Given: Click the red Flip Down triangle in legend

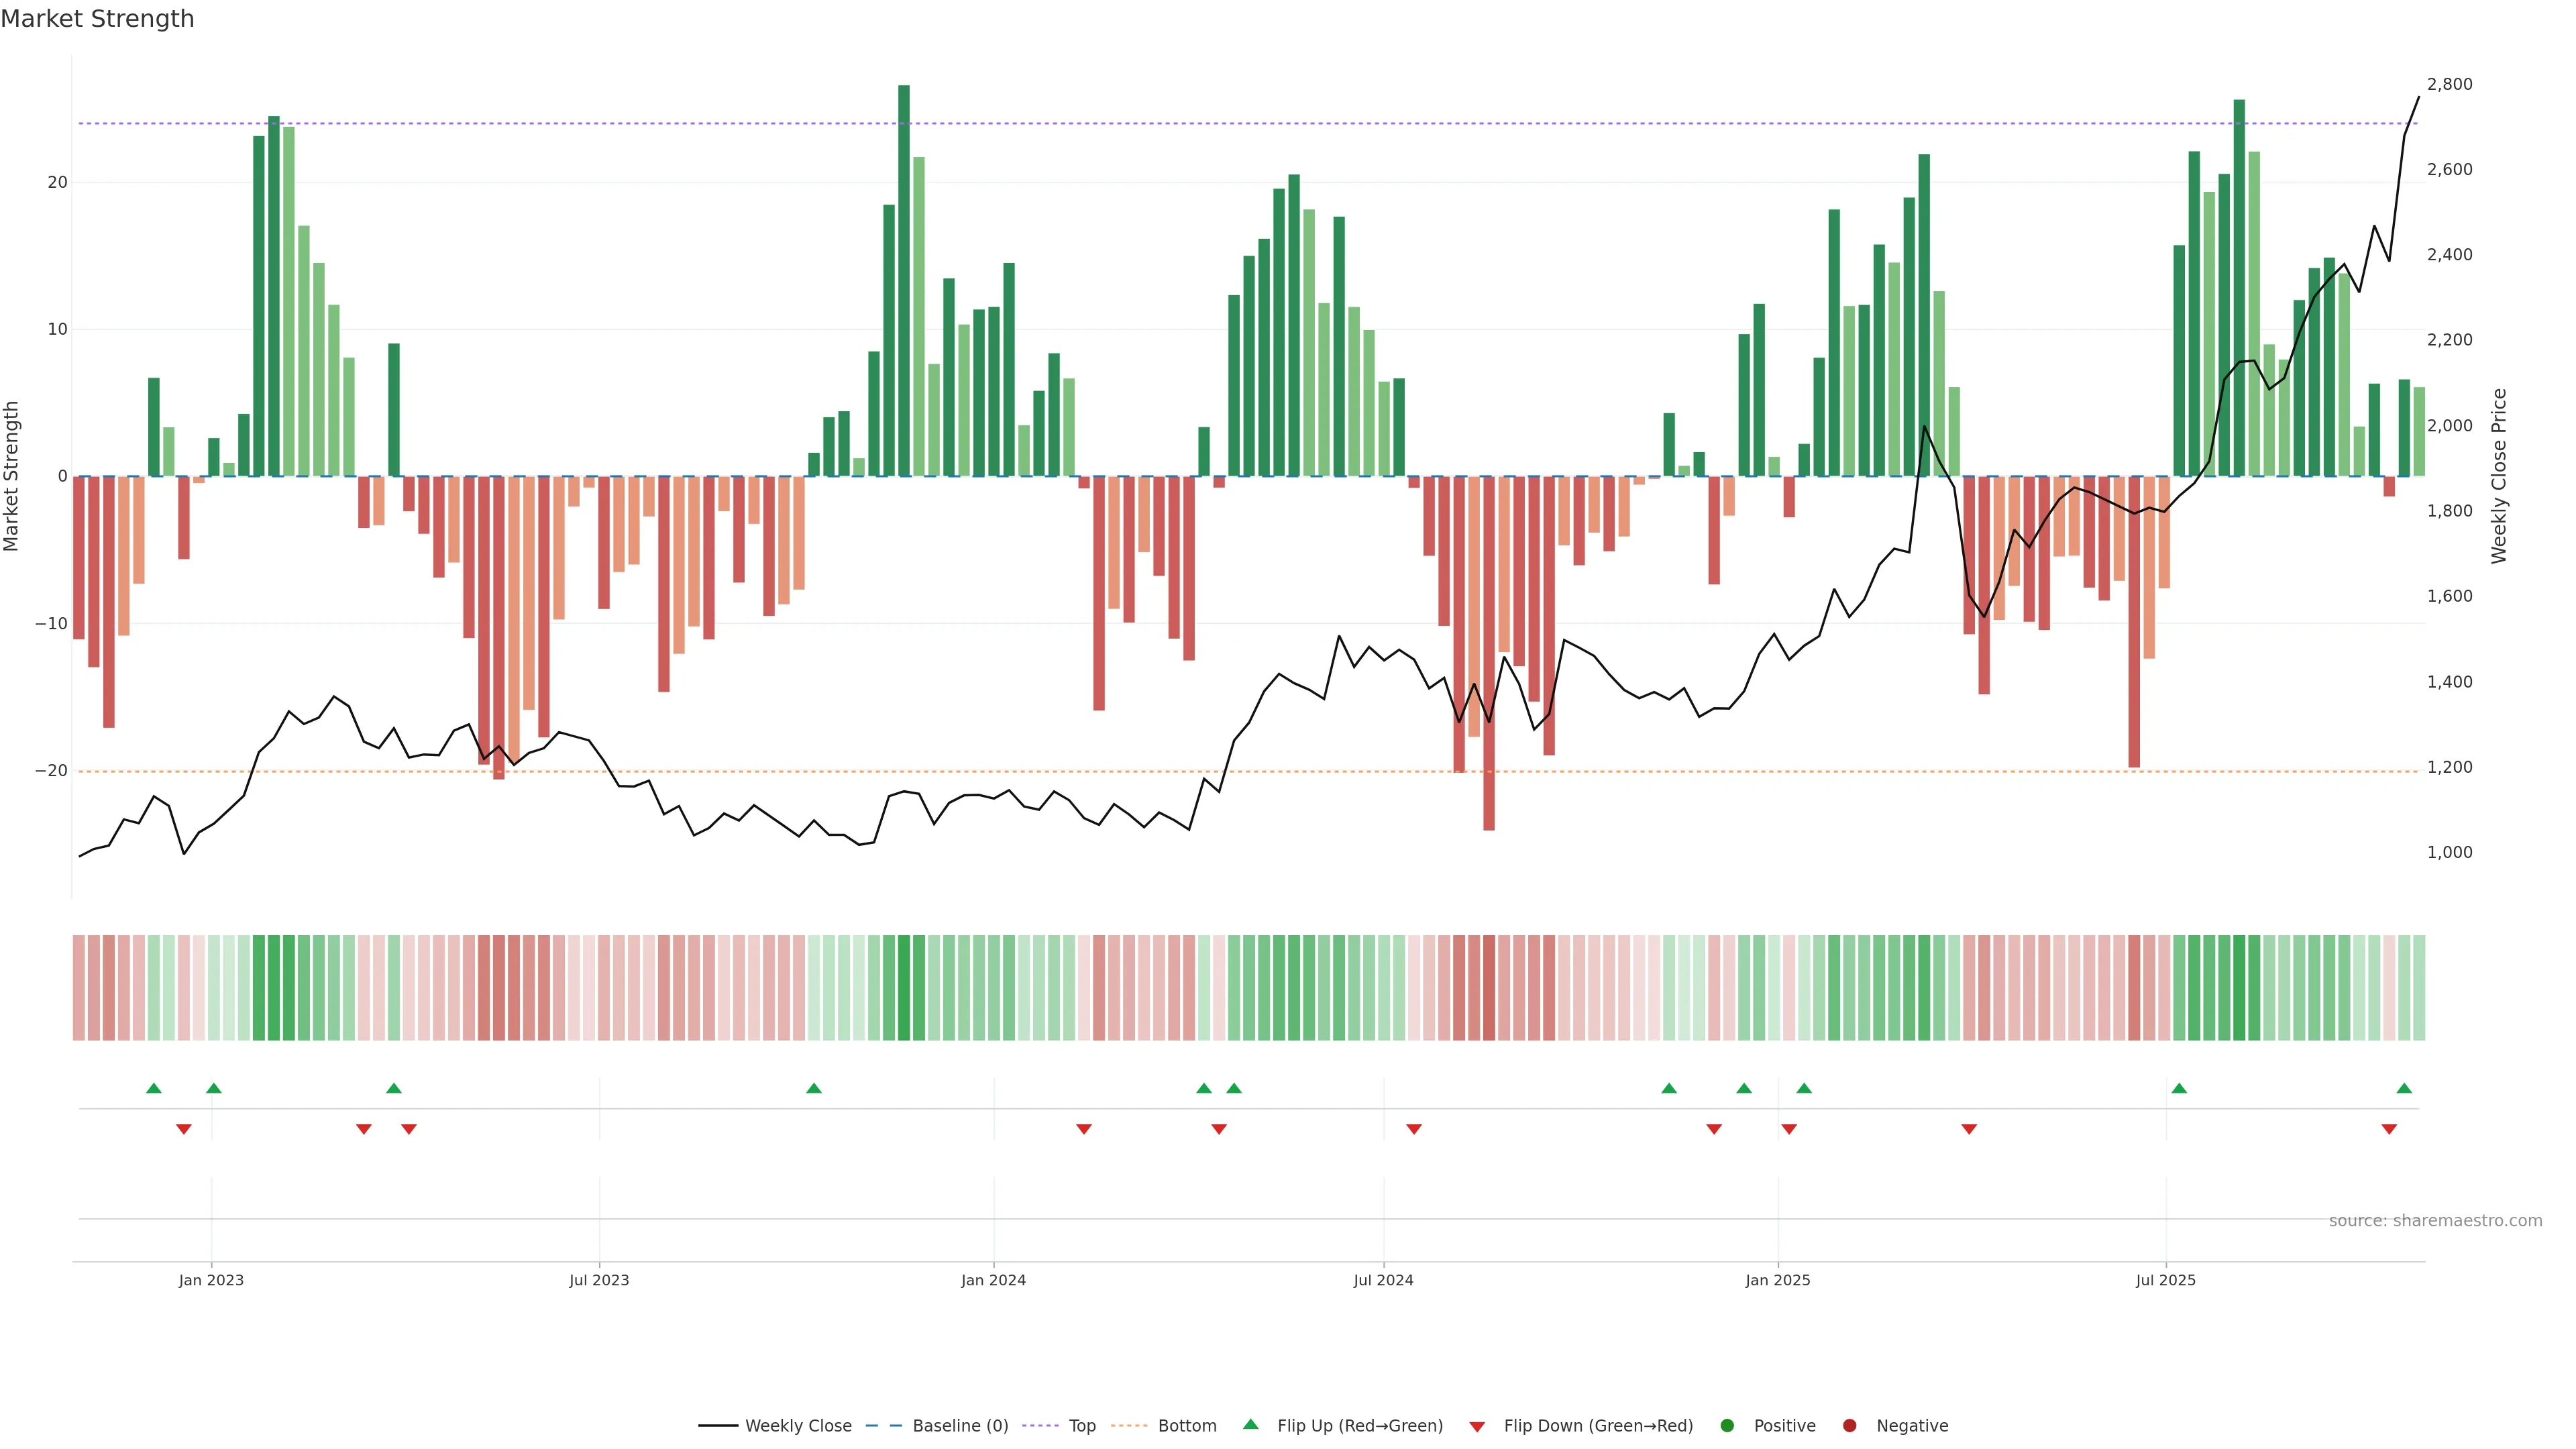Looking at the screenshot, I should pos(1477,1427).
